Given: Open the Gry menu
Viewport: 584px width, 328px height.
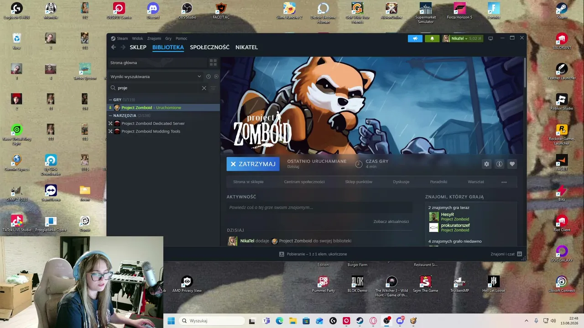Looking at the screenshot, I should point(168,39).
